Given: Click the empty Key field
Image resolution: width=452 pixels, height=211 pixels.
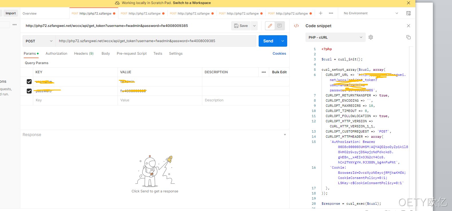Looking at the screenshot, I should 76,100.
